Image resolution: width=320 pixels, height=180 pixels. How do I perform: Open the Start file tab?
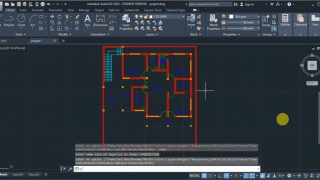[3, 41]
